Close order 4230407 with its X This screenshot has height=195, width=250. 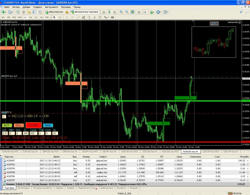pos(248,161)
